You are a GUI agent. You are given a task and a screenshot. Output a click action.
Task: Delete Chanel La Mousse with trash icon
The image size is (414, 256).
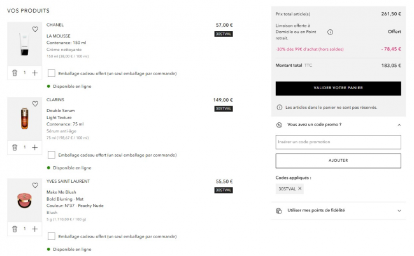tap(15, 73)
